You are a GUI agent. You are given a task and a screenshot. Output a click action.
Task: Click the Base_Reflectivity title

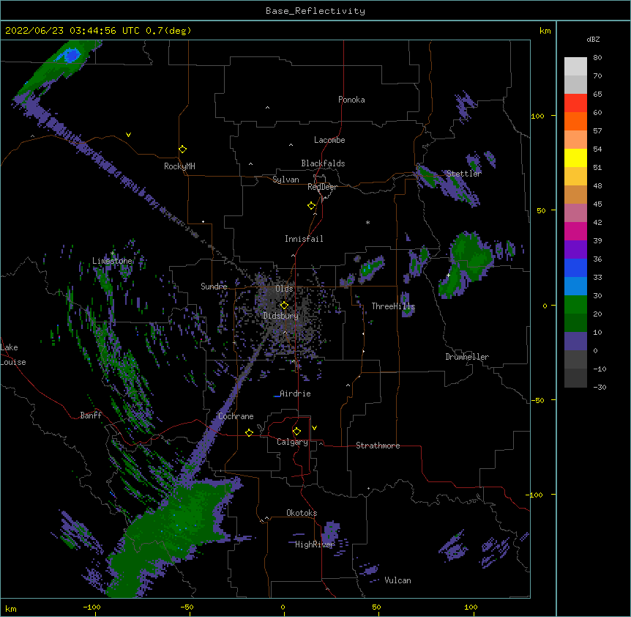coord(315,11)
